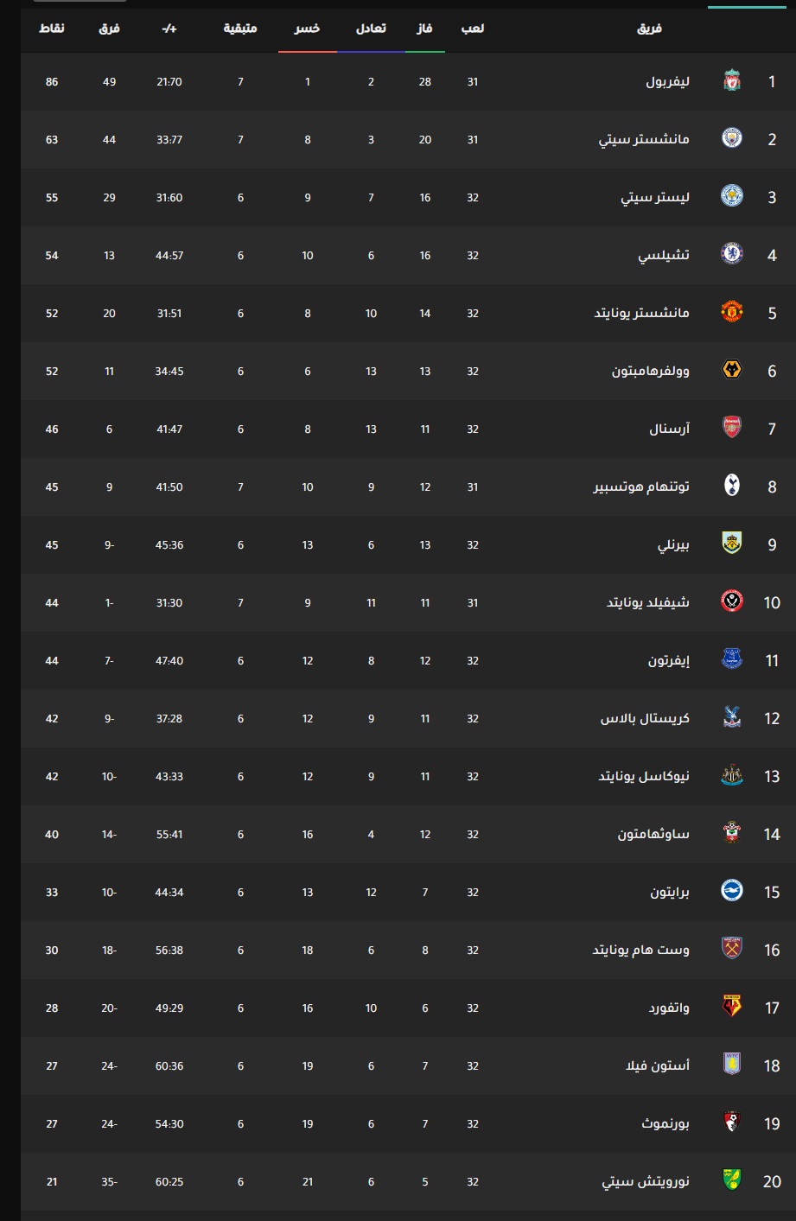Click the Burnley club crest icon
This screenshot has height=1221, width=796.
coord(732,544)
